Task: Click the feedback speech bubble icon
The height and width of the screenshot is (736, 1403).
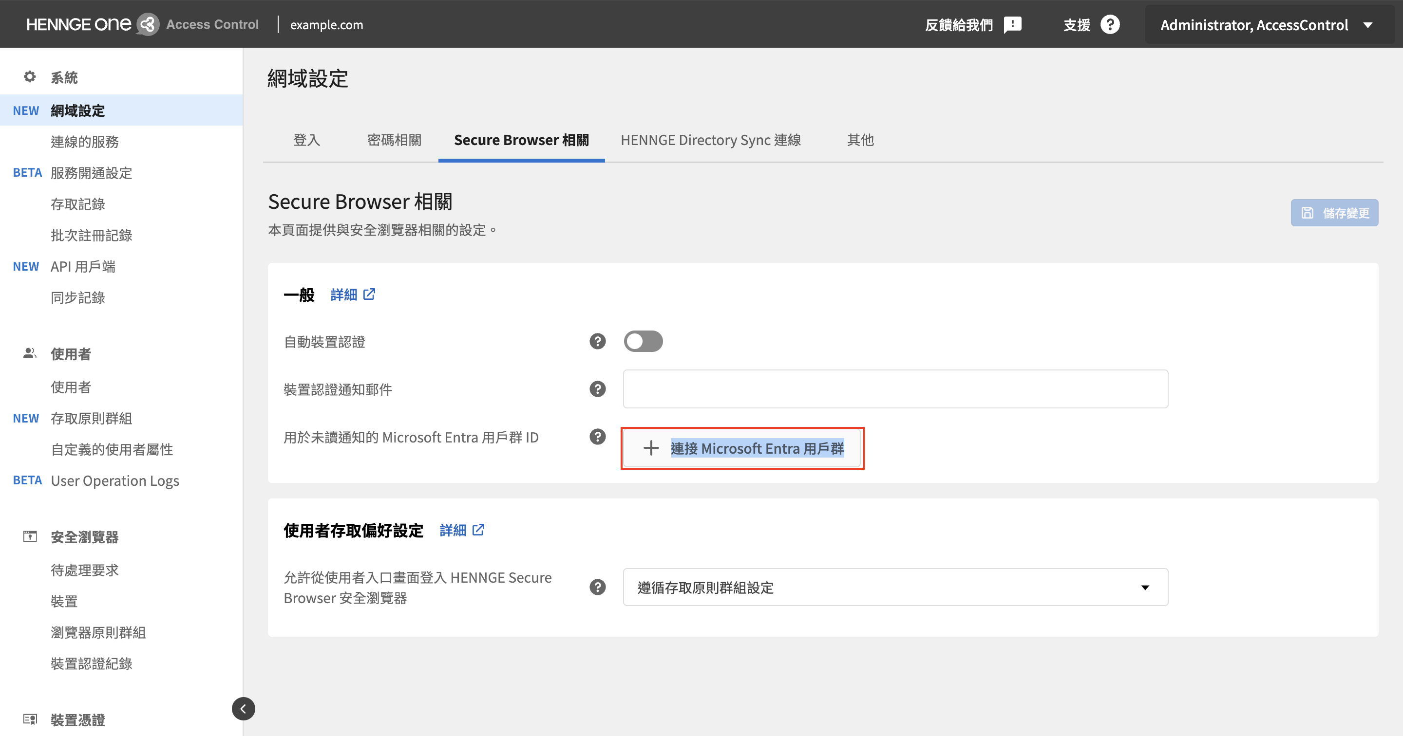Action: 1012,24
